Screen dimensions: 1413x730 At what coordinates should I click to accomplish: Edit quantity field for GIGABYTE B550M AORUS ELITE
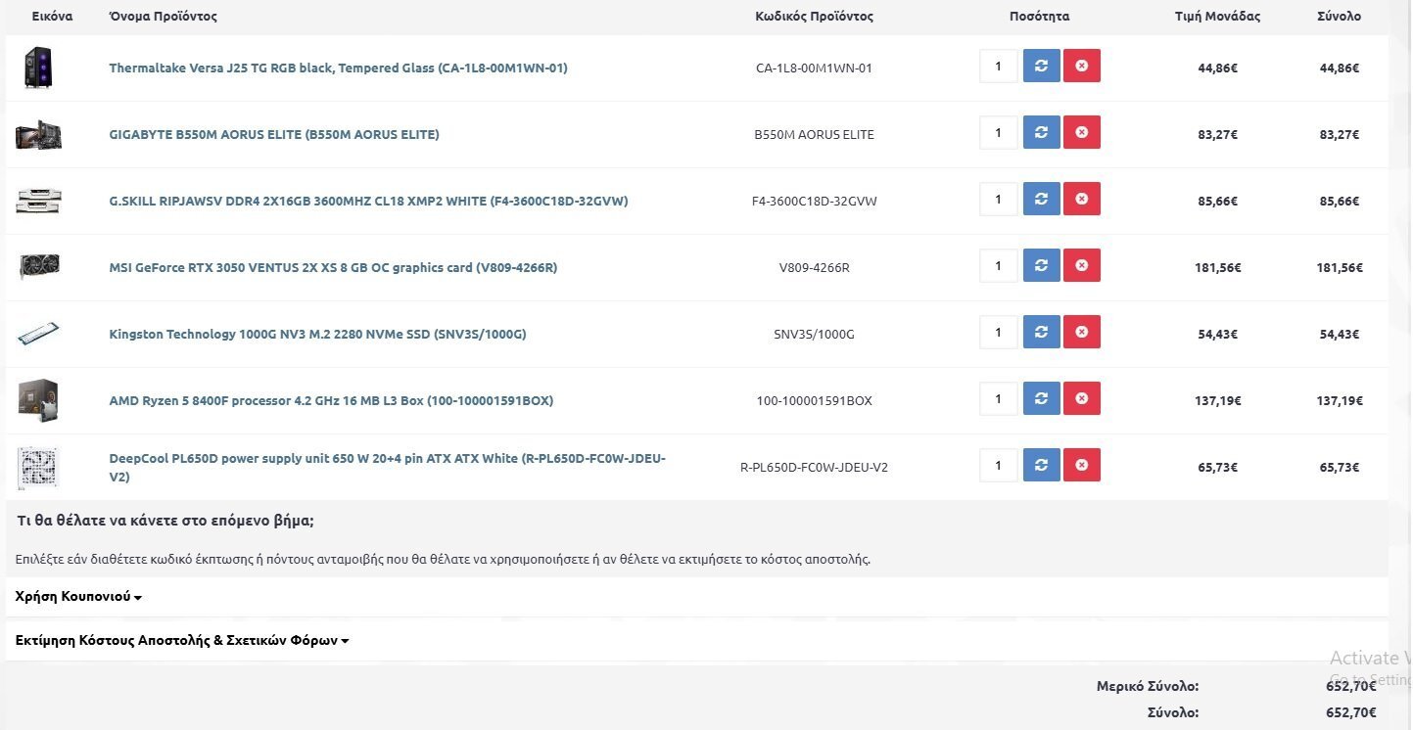click(999, 132)
